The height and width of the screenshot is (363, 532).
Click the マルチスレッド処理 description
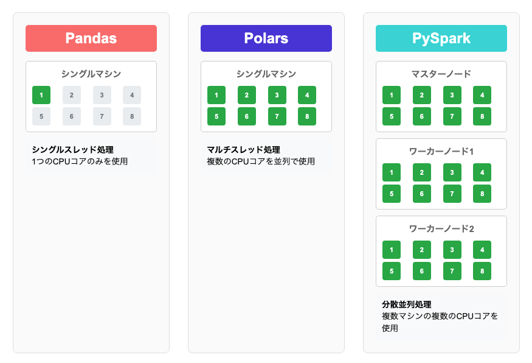click(243, 149)
